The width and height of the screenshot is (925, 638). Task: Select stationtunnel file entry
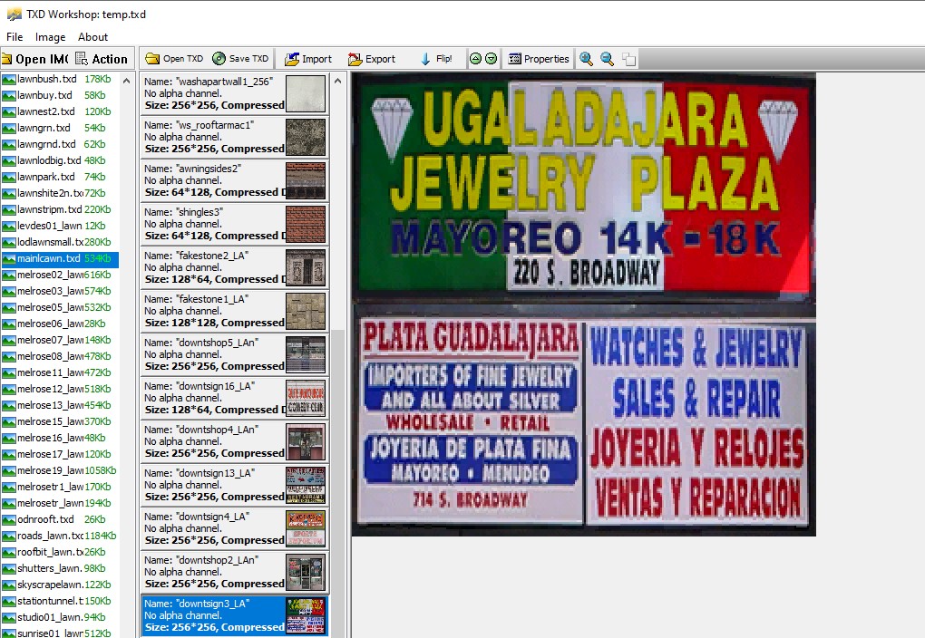click(x=60, y=601)
